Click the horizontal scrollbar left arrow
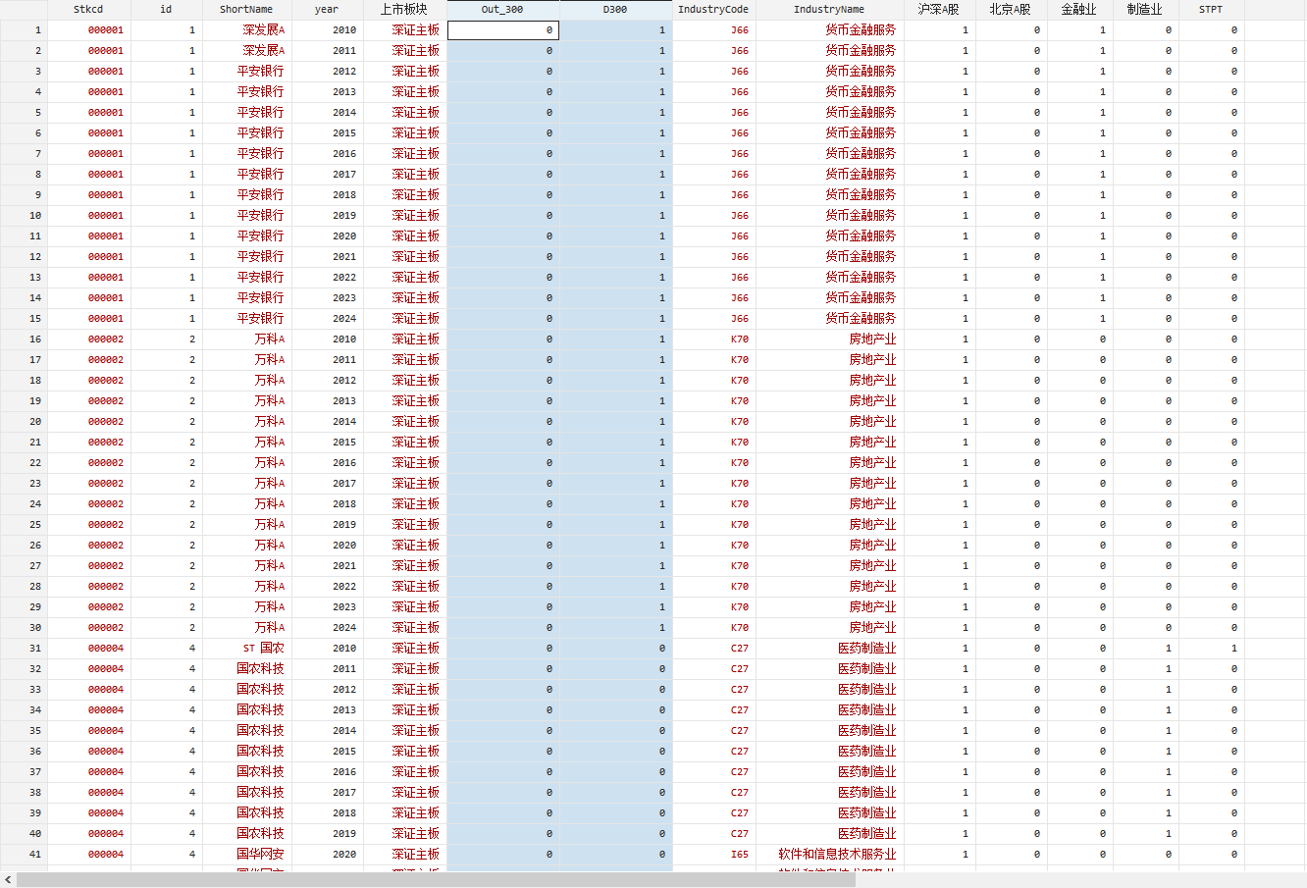 tap(8, 880)
